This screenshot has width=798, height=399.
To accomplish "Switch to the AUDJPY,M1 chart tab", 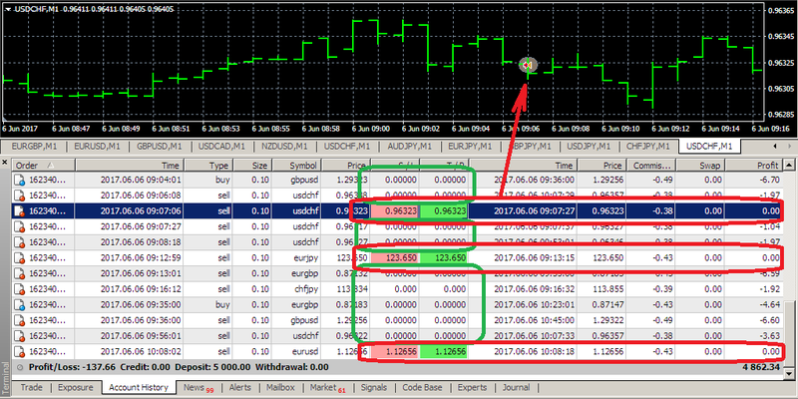I will pyautogui.click(x=410, y=147).
